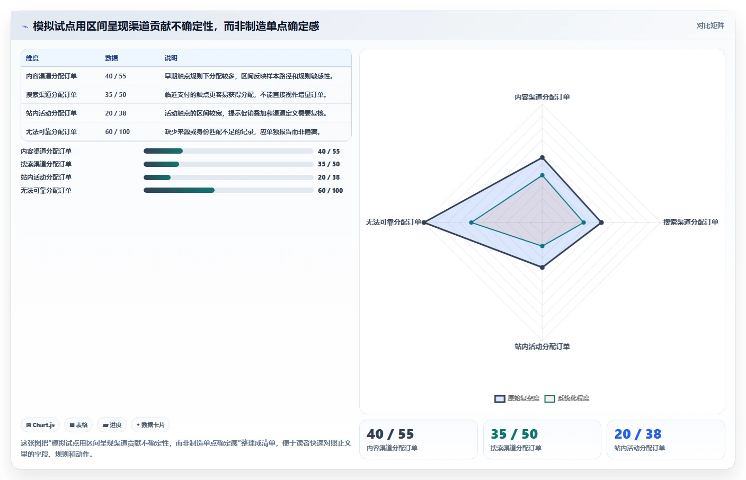Click the 进度 tag chip
The image size is (746, 480).
[x=112, y=425]
